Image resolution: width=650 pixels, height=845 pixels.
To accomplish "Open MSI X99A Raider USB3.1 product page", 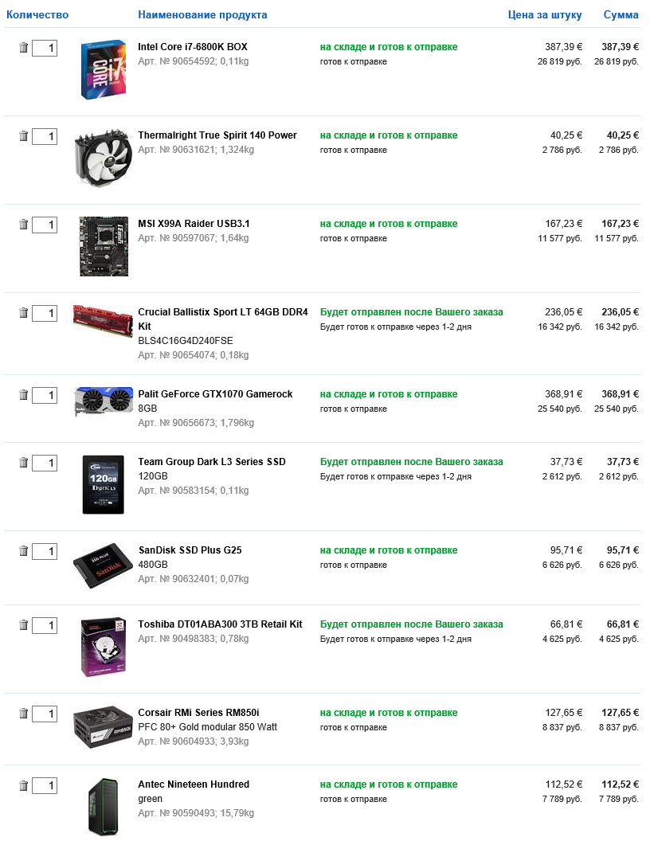I will (194, 224).
